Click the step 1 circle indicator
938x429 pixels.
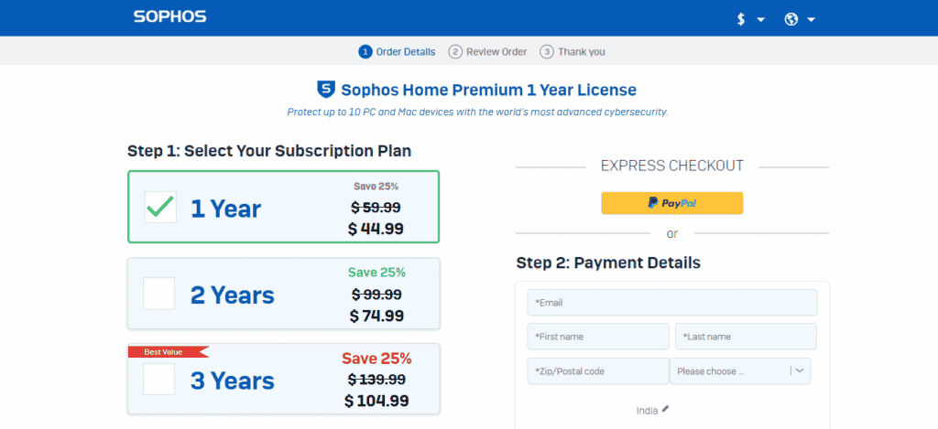tap(365, 52)
